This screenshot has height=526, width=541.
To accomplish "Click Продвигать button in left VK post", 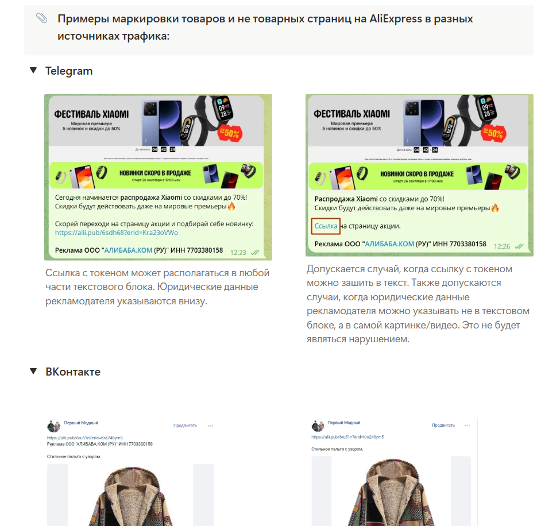I will pyautogui.click(x=185, y=426).
